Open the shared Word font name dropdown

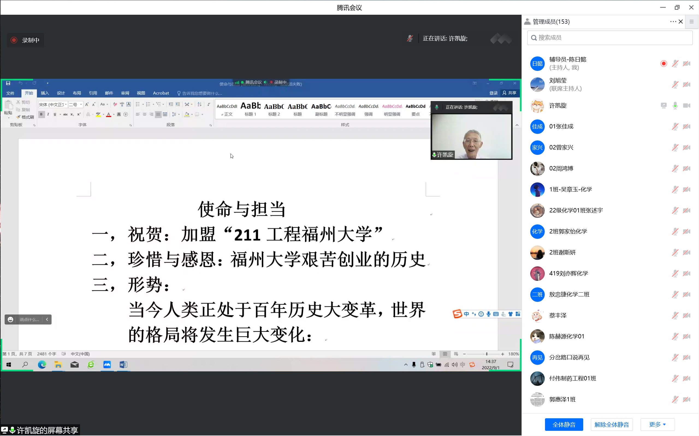click(x=66, y=105)
